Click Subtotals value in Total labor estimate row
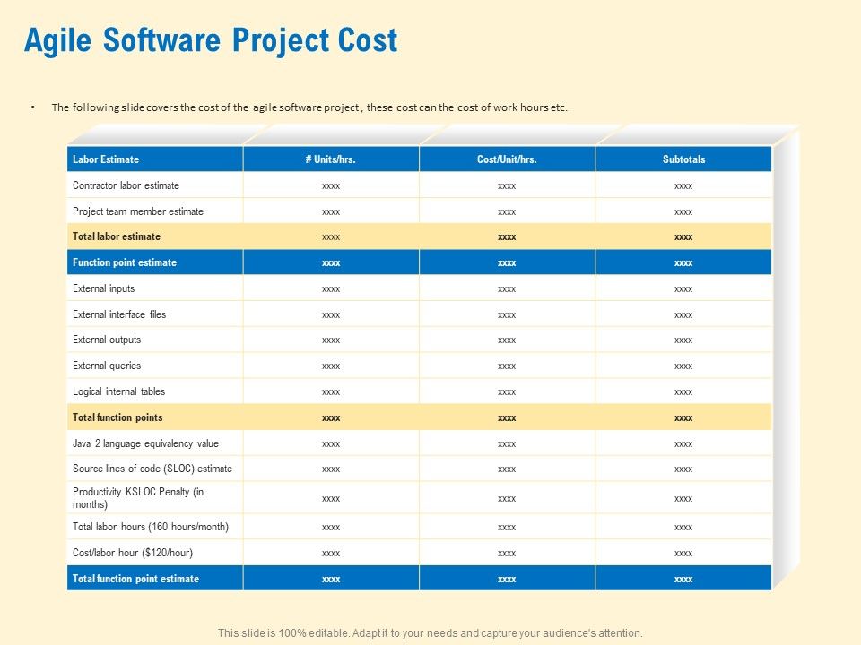The height and width of the screenshot is (645, 861). point(683,236)
